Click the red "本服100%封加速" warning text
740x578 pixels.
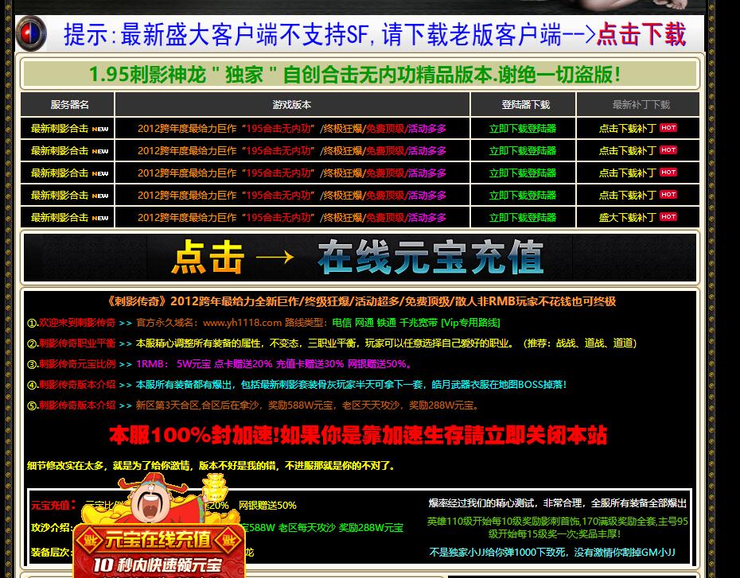click(x=358, y=435)
